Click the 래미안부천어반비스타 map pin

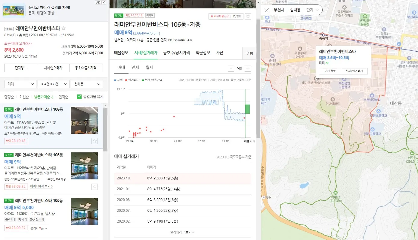(x=315, y=78)
